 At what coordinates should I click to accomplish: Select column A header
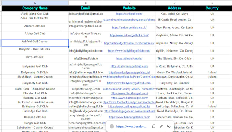click(35, 3)
